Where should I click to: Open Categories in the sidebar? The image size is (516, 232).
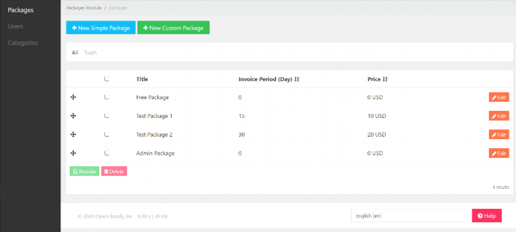(x=22, y=43)
